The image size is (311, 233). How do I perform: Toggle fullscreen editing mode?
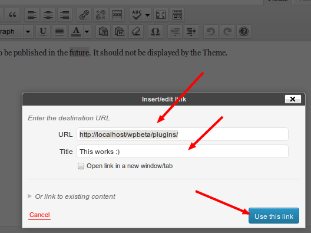click(x=161, y=15)
